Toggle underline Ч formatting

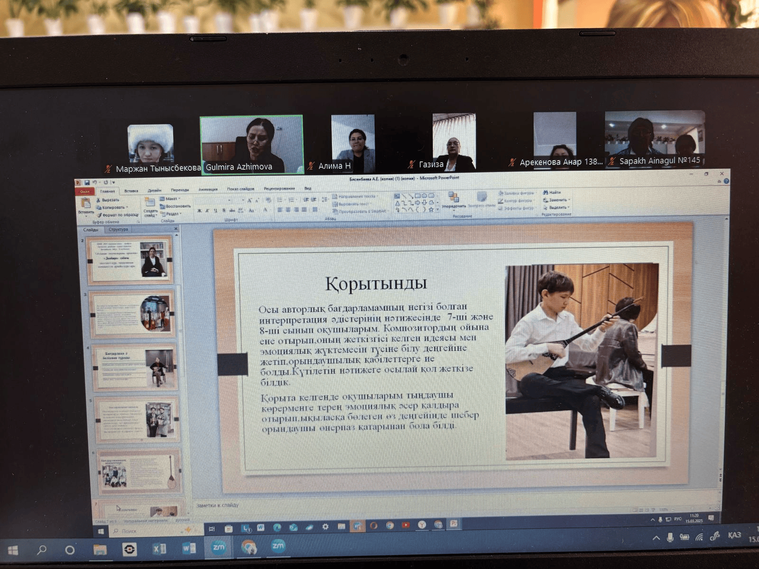(215, 211)
